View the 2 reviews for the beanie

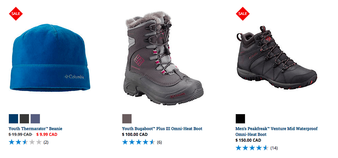tap(46, 142)
